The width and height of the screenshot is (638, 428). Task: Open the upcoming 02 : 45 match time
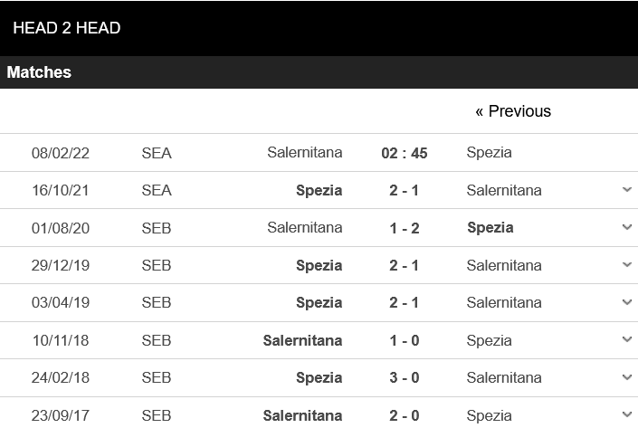(x=405, y=153)
